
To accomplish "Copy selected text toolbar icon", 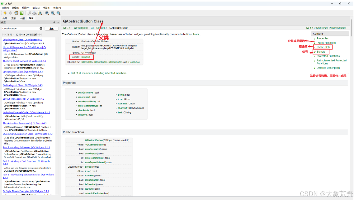I will click(x=29, y=13).
